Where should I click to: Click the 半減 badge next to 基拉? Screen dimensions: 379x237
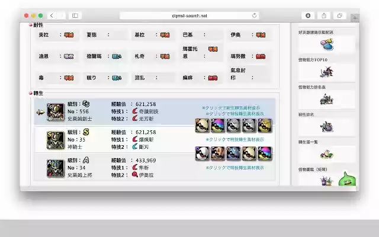tap(165, 35)
